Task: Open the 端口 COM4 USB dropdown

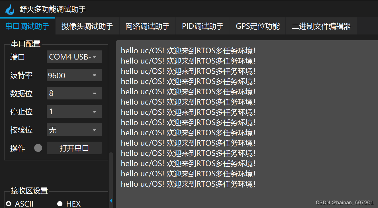Action: [74, 57]
